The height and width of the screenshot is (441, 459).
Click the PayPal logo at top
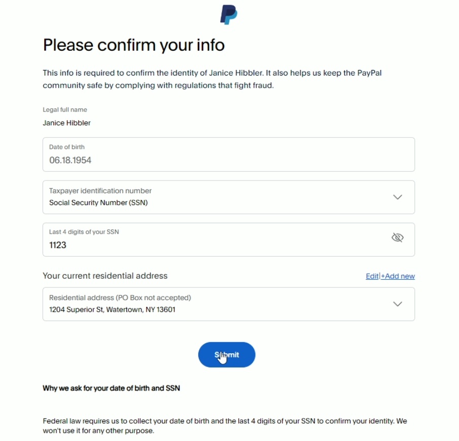(228, 14)
